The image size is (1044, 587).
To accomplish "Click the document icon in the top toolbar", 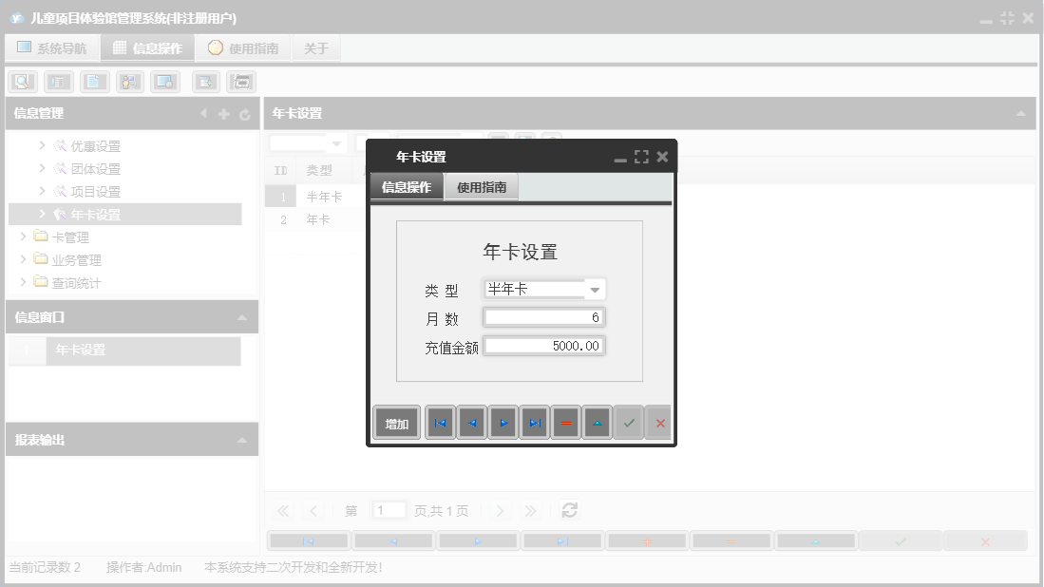I will pyautogui.click(x=94, y=81).
